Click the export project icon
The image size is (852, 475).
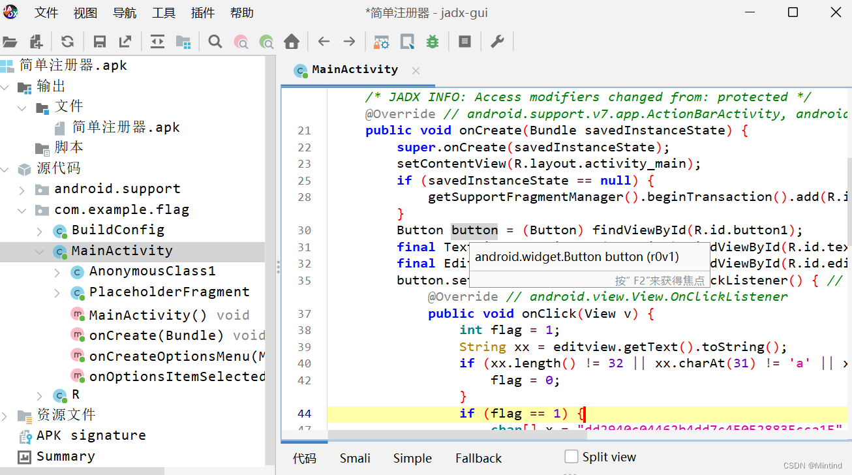coord(125,42)
